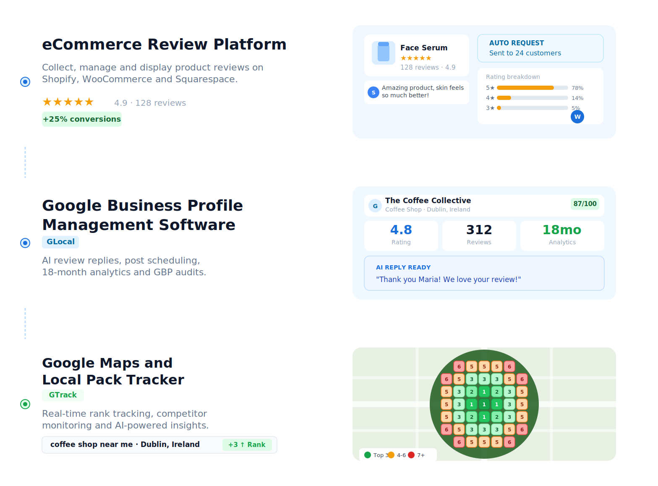The height and width of the screenshot is (486, 658).
Task: Click the coffee shop near me search field
Action: click(x=159, y=445)
